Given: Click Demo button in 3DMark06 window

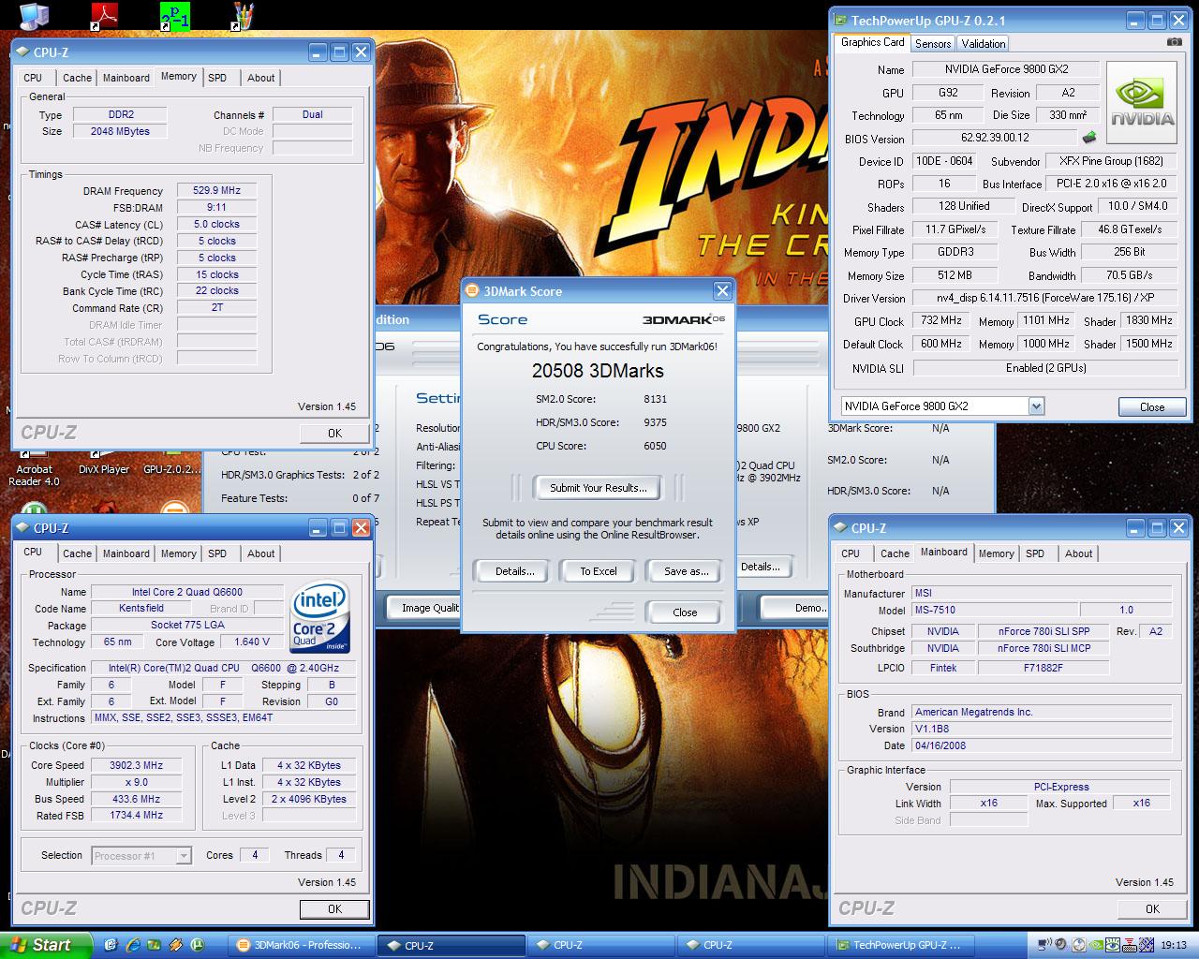Looking at the screenshot, I should point(795,608).
